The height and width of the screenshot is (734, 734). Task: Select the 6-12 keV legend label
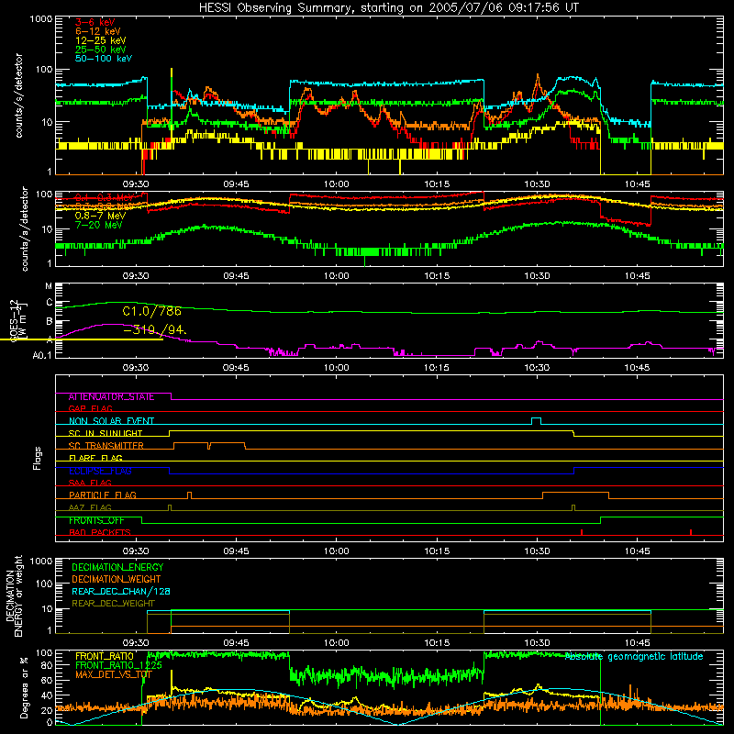pyautogui.click(x=98, y=31)
